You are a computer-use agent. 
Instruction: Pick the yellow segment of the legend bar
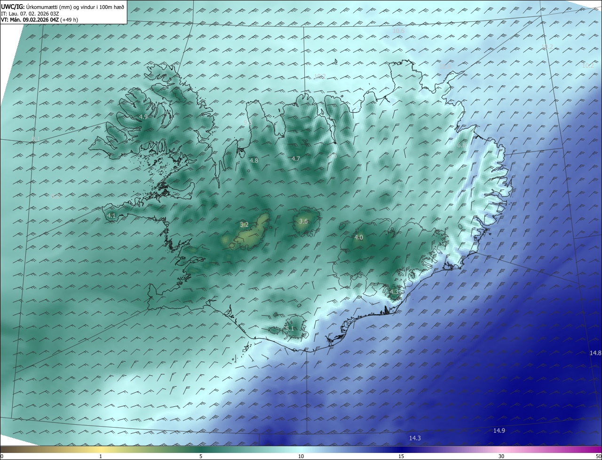101,450
